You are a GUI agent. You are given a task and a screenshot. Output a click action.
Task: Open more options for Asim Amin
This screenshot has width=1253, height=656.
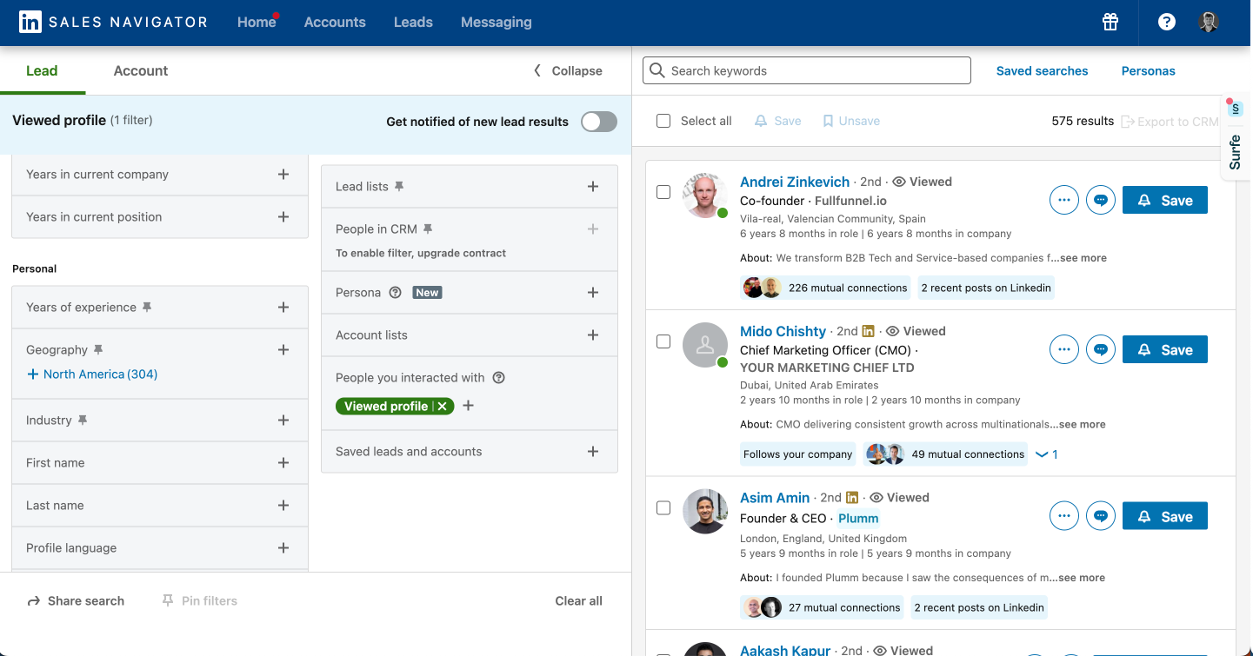click(1063, 516)
